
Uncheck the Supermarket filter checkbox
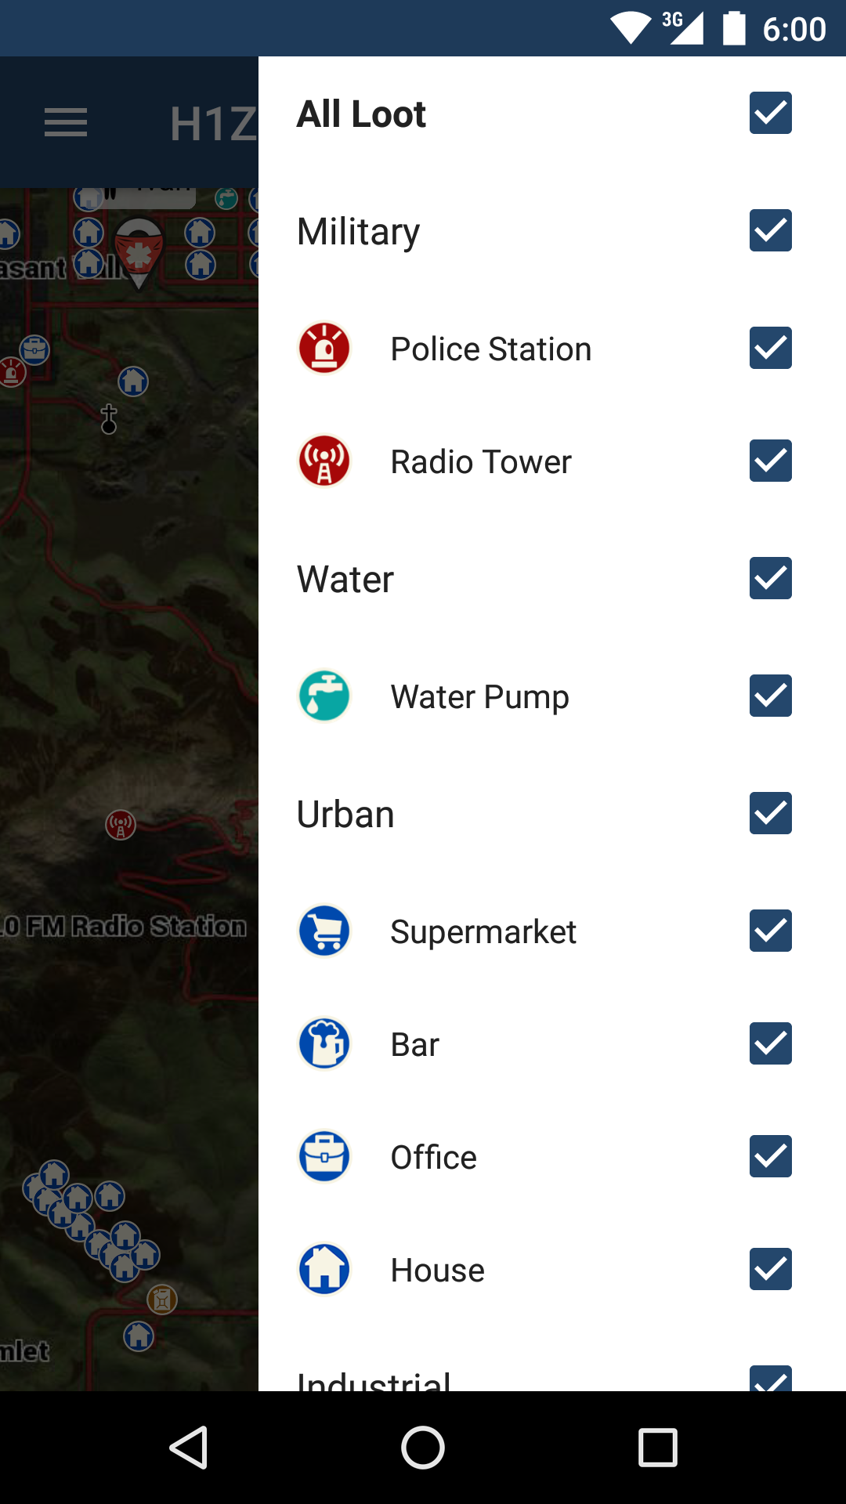pyautogui.click(x=771, y=931)
